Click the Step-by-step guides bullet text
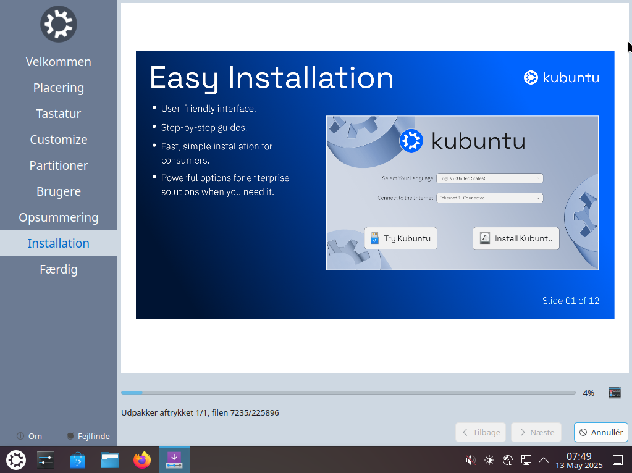632x473 pixels. pyautogui.click(x=204, y=128)
